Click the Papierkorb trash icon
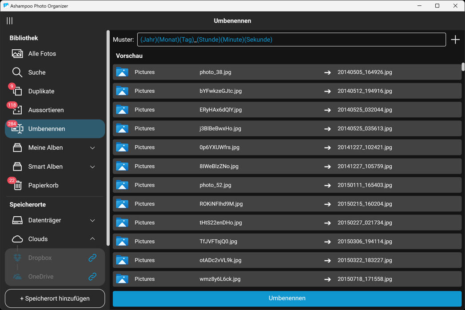The image size is (465, 310). (x=17, y=185)
